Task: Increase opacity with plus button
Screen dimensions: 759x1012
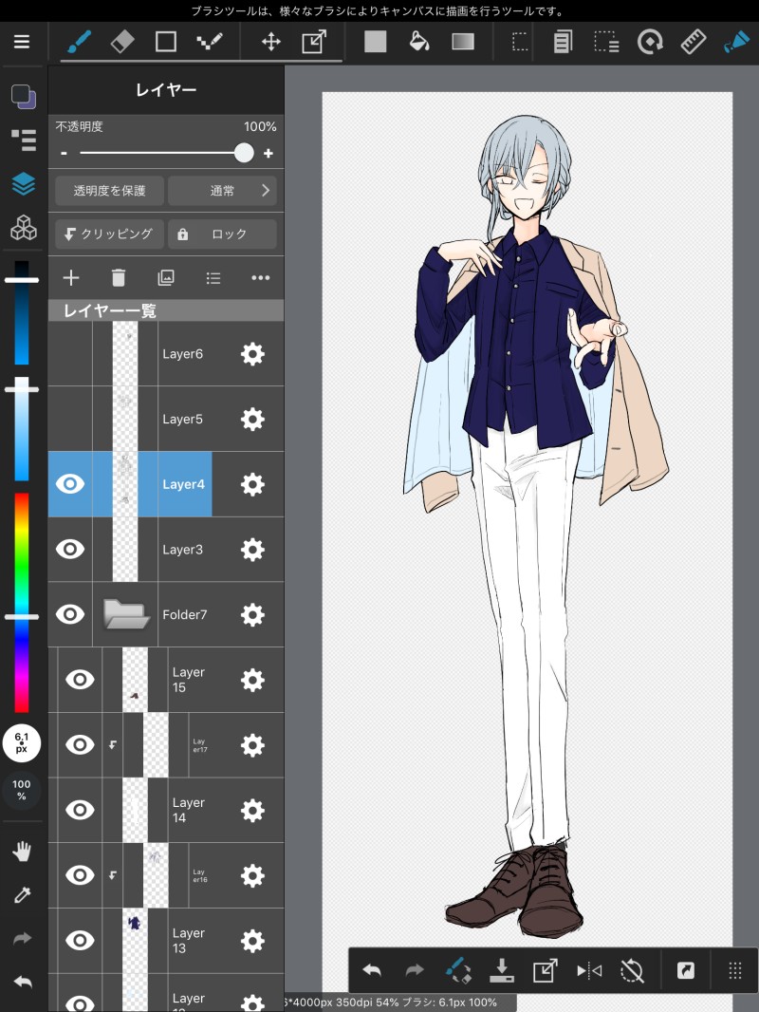Action: coord(268,153)
